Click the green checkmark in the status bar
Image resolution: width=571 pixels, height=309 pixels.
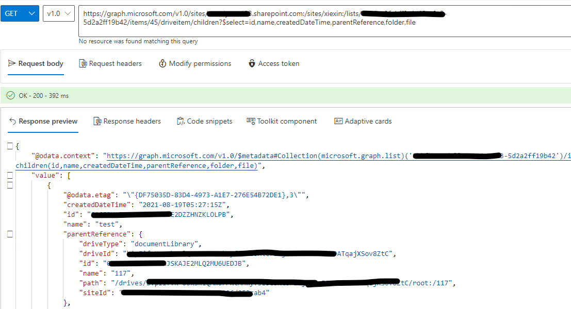coord(11,95)
